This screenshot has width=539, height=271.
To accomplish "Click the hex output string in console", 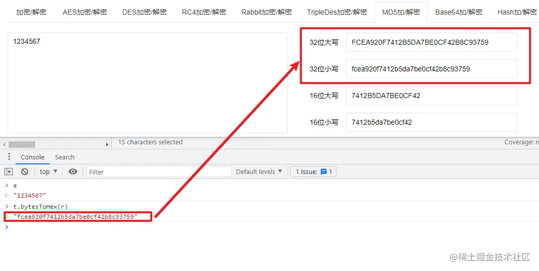I will click(x=75, y=217).
